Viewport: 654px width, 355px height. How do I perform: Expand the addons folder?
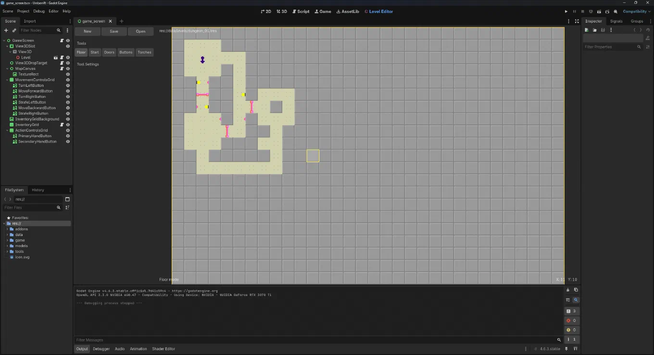tap(7, 229)
